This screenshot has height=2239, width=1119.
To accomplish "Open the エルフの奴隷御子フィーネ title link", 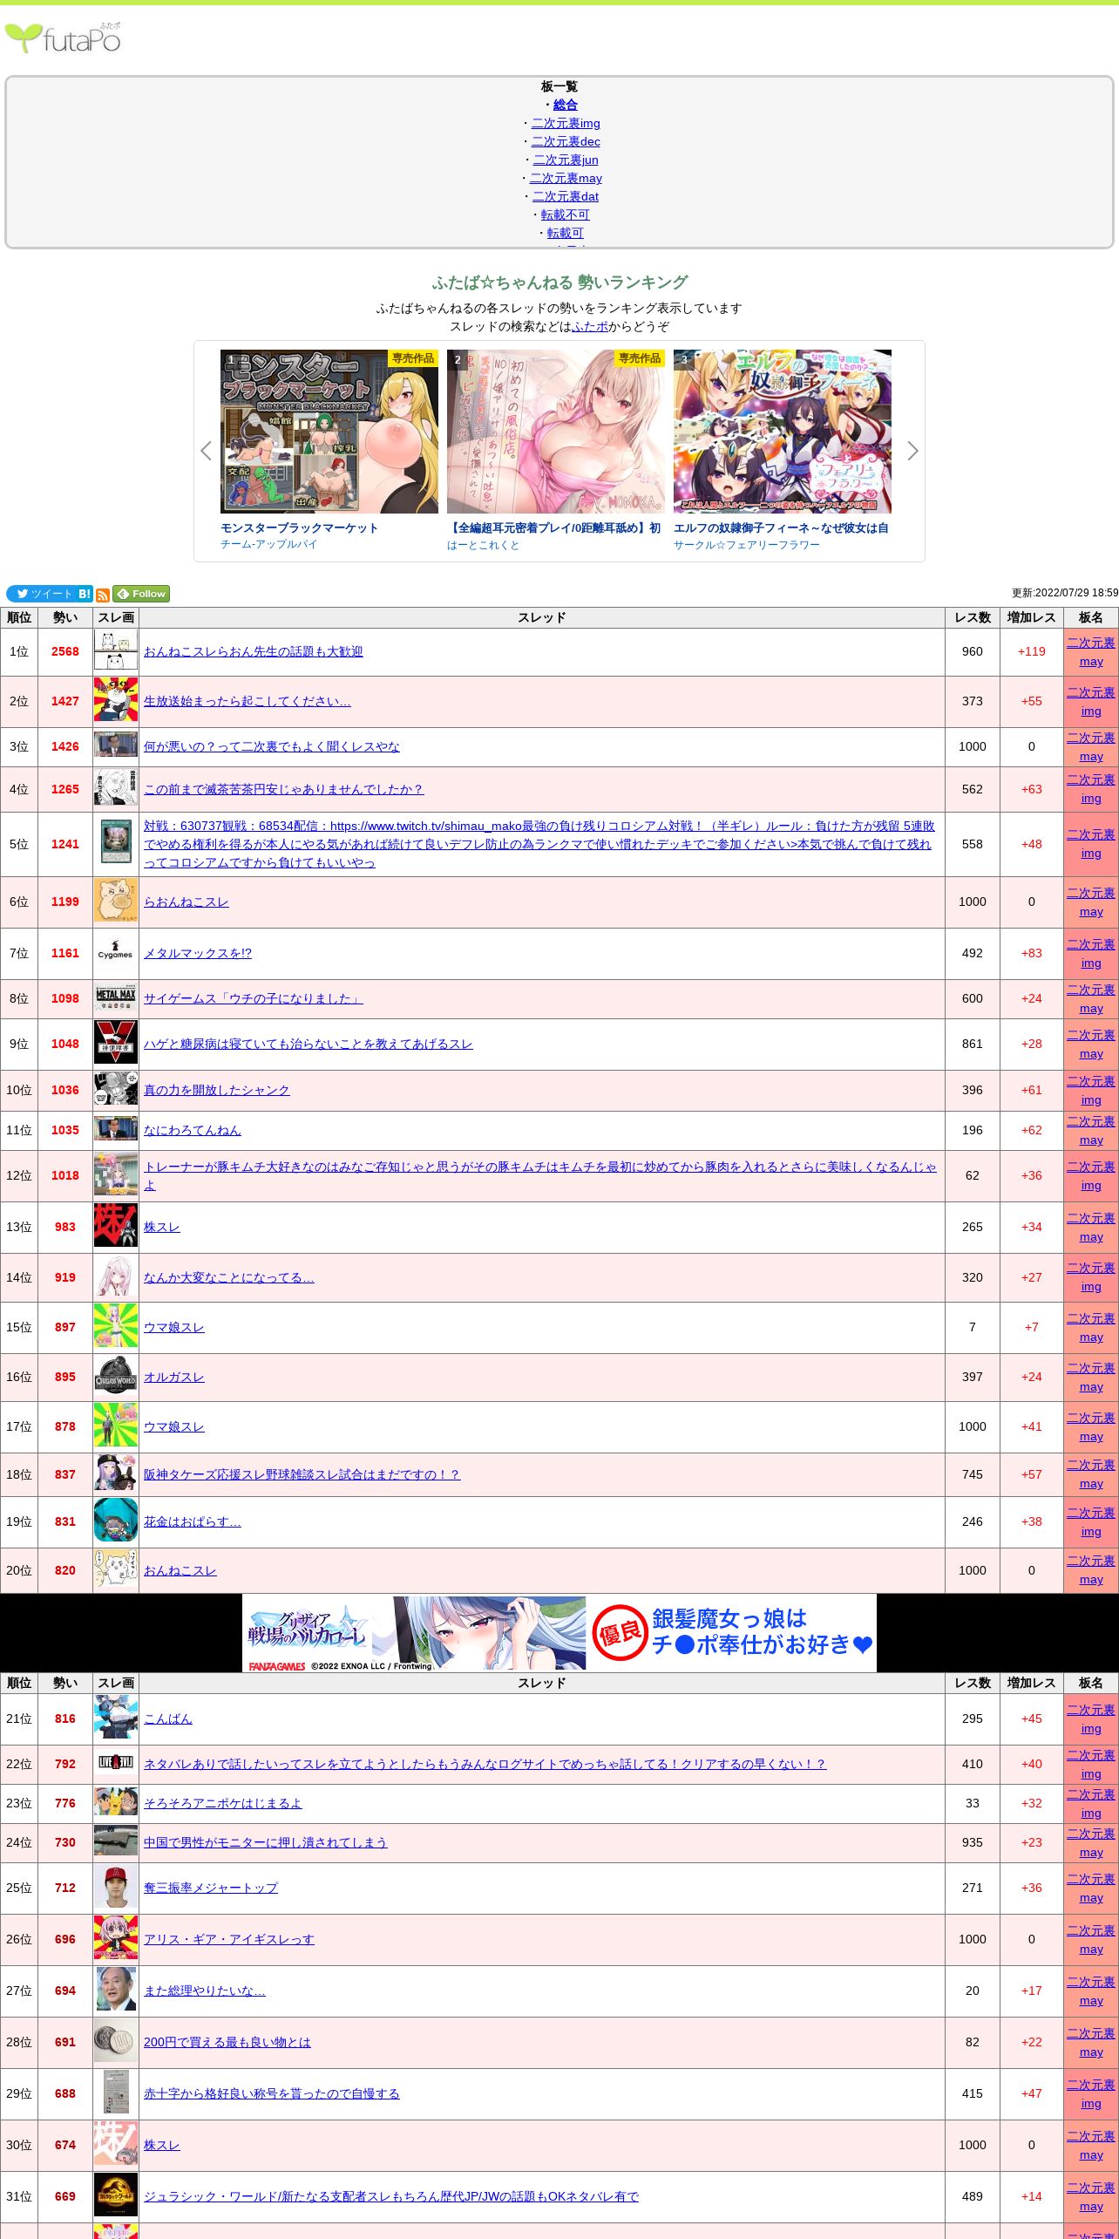I will (x=781, y=527).
